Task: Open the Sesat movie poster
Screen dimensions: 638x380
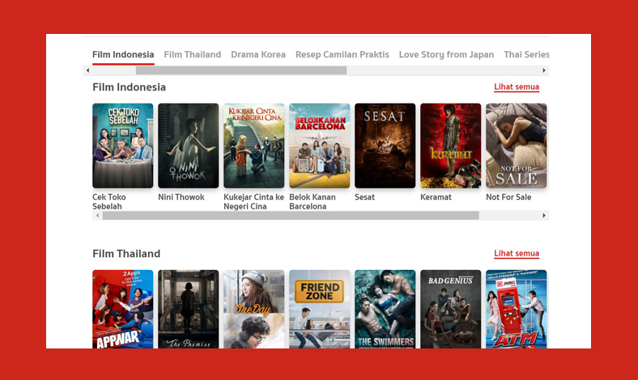Action: click(385, 146)
